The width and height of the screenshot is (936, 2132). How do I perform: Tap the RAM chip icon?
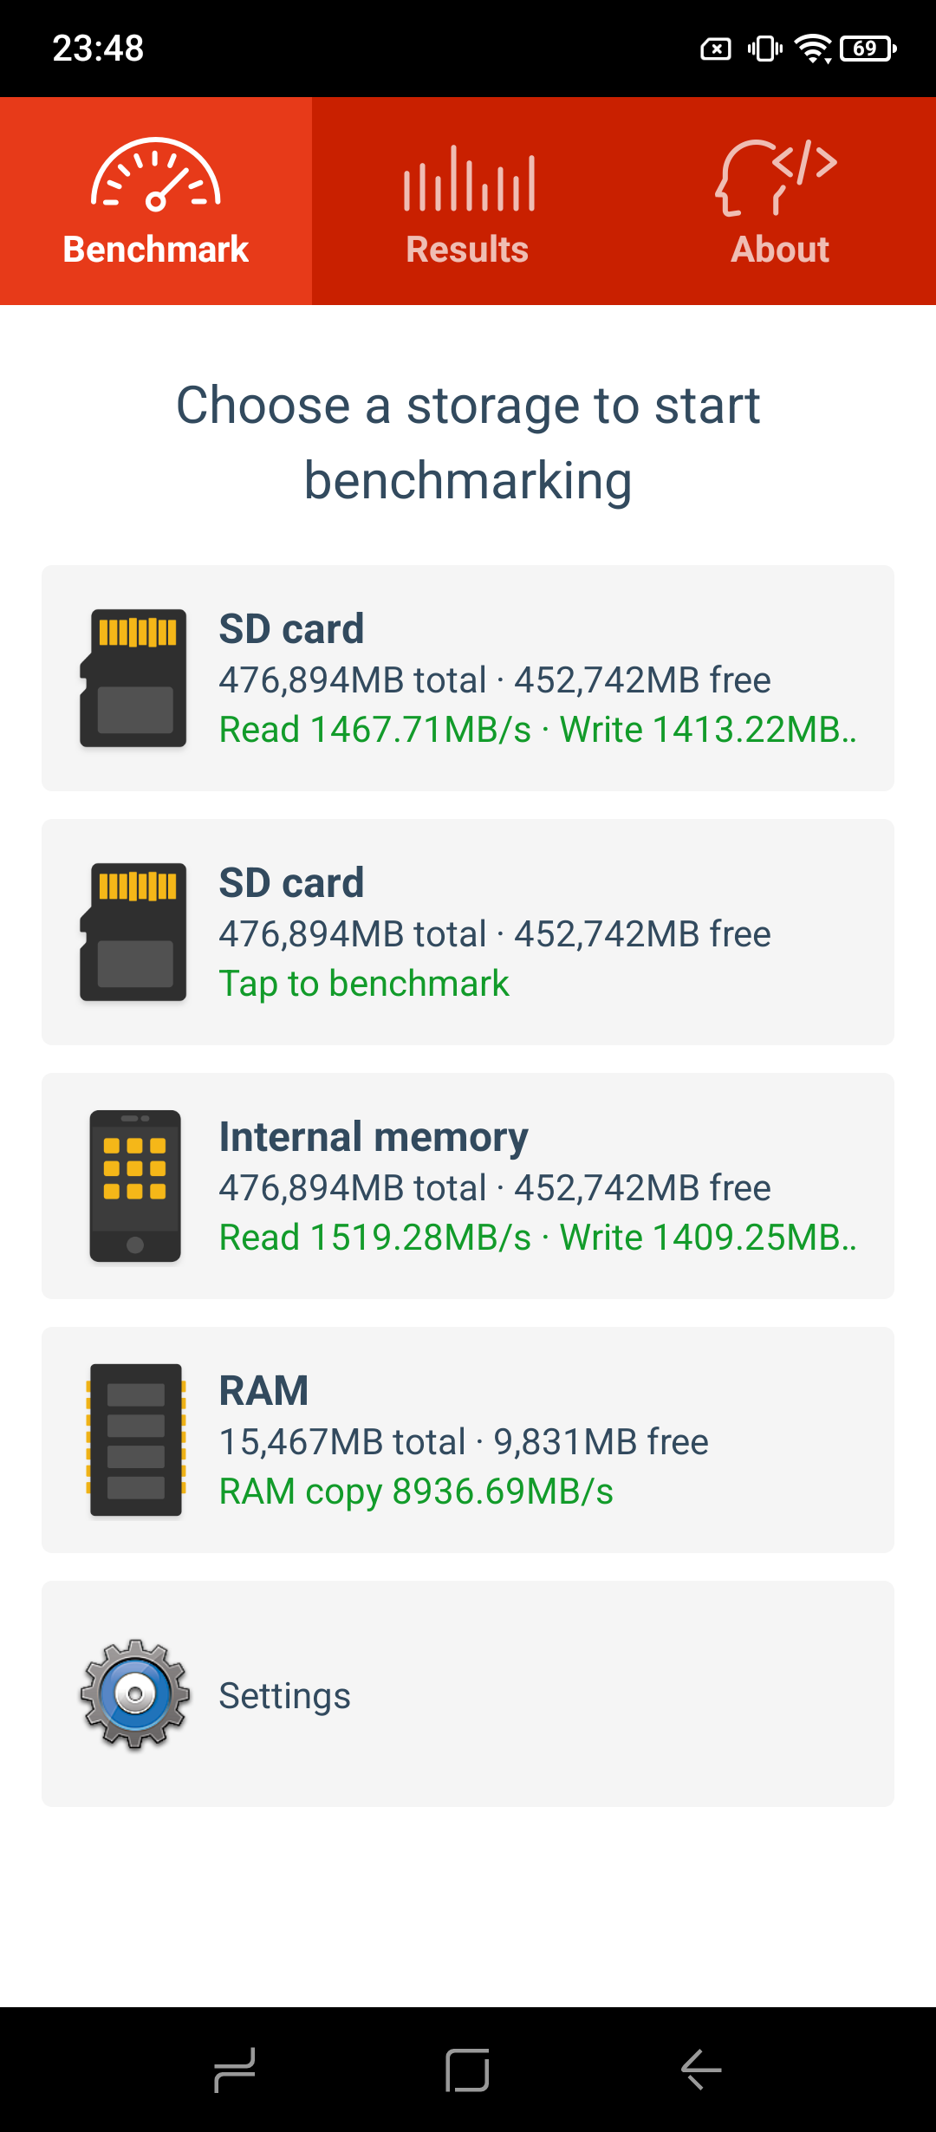tap(136, 1440)
